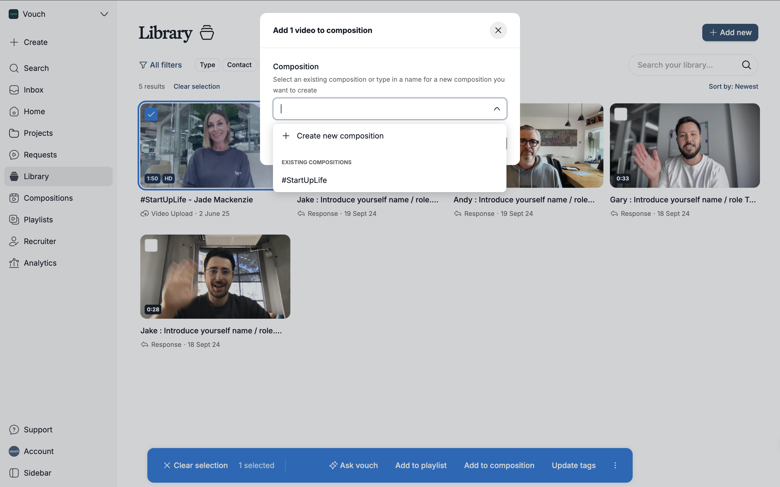Uncheck the Jade Mackenzie video checkbox
The width and height of the screenshot is (780, 487).
tap(151, 114)
